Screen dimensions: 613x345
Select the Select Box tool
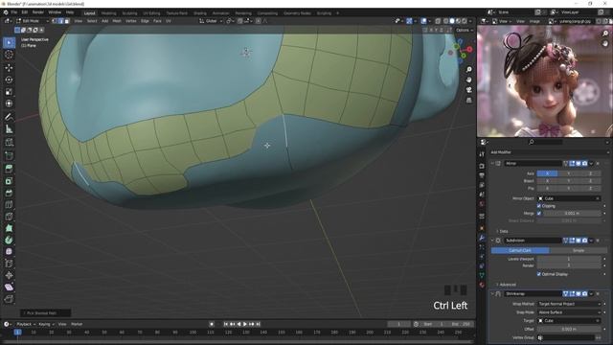coord(9,42)
